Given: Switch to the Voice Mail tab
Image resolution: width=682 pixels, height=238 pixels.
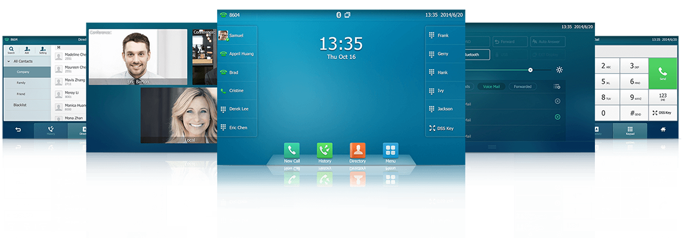Looking at the screenshot, I should click(492, 86).
